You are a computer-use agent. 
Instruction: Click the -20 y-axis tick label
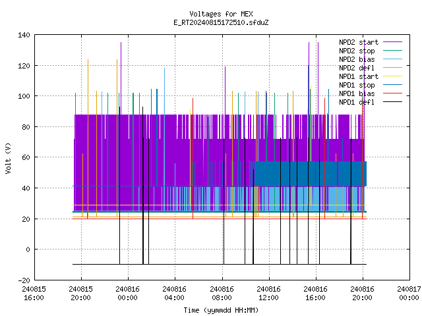[x=24, y=280]
